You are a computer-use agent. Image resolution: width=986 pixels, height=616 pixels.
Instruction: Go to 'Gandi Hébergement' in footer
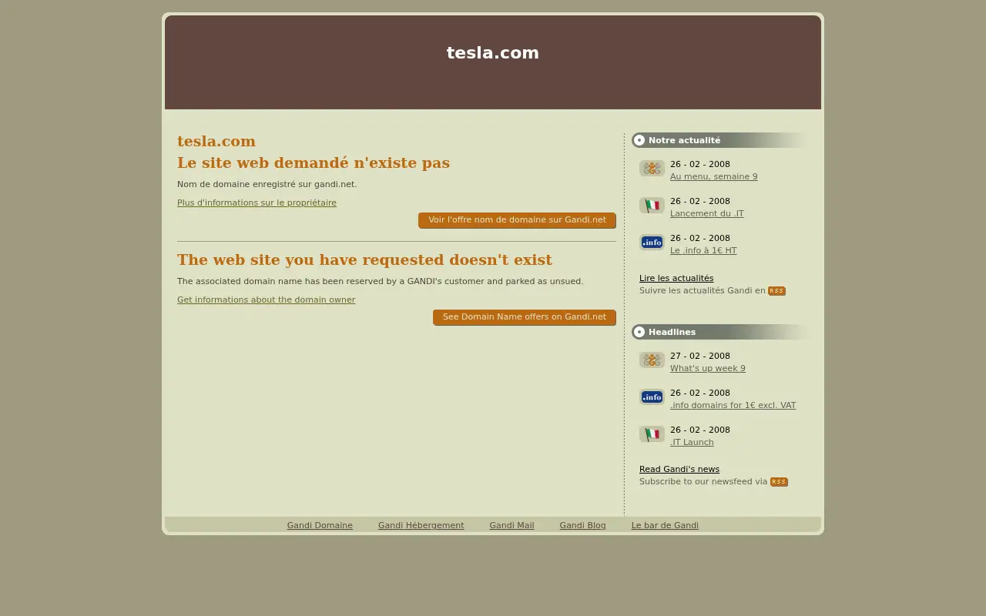click(421, 526)
